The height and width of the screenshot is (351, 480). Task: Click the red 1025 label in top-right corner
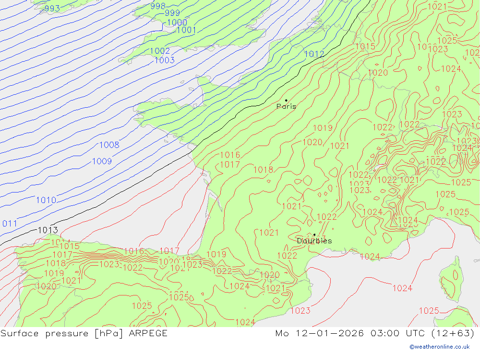447,41
